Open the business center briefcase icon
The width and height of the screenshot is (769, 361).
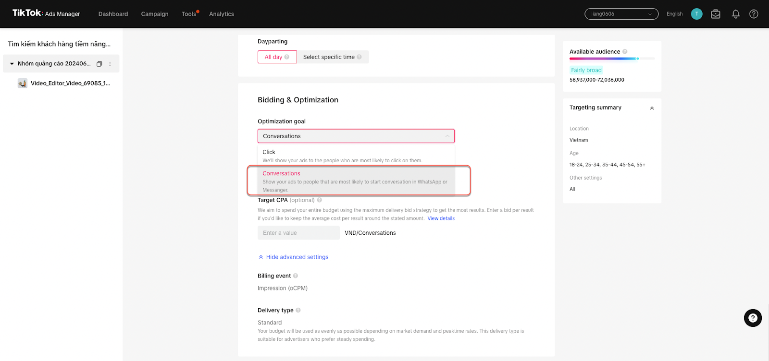pyautogui.click(x=716, y=14)
